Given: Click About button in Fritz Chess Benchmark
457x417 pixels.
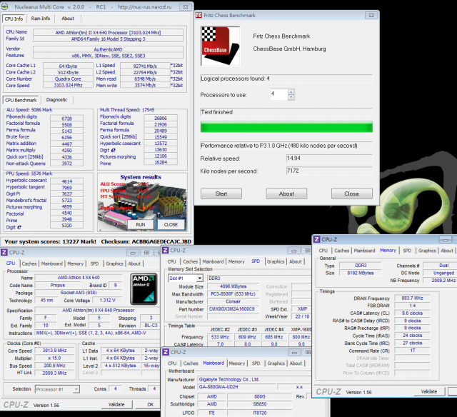Looking at the screenshot, I should pyautogui.click(x=286, y=194).
